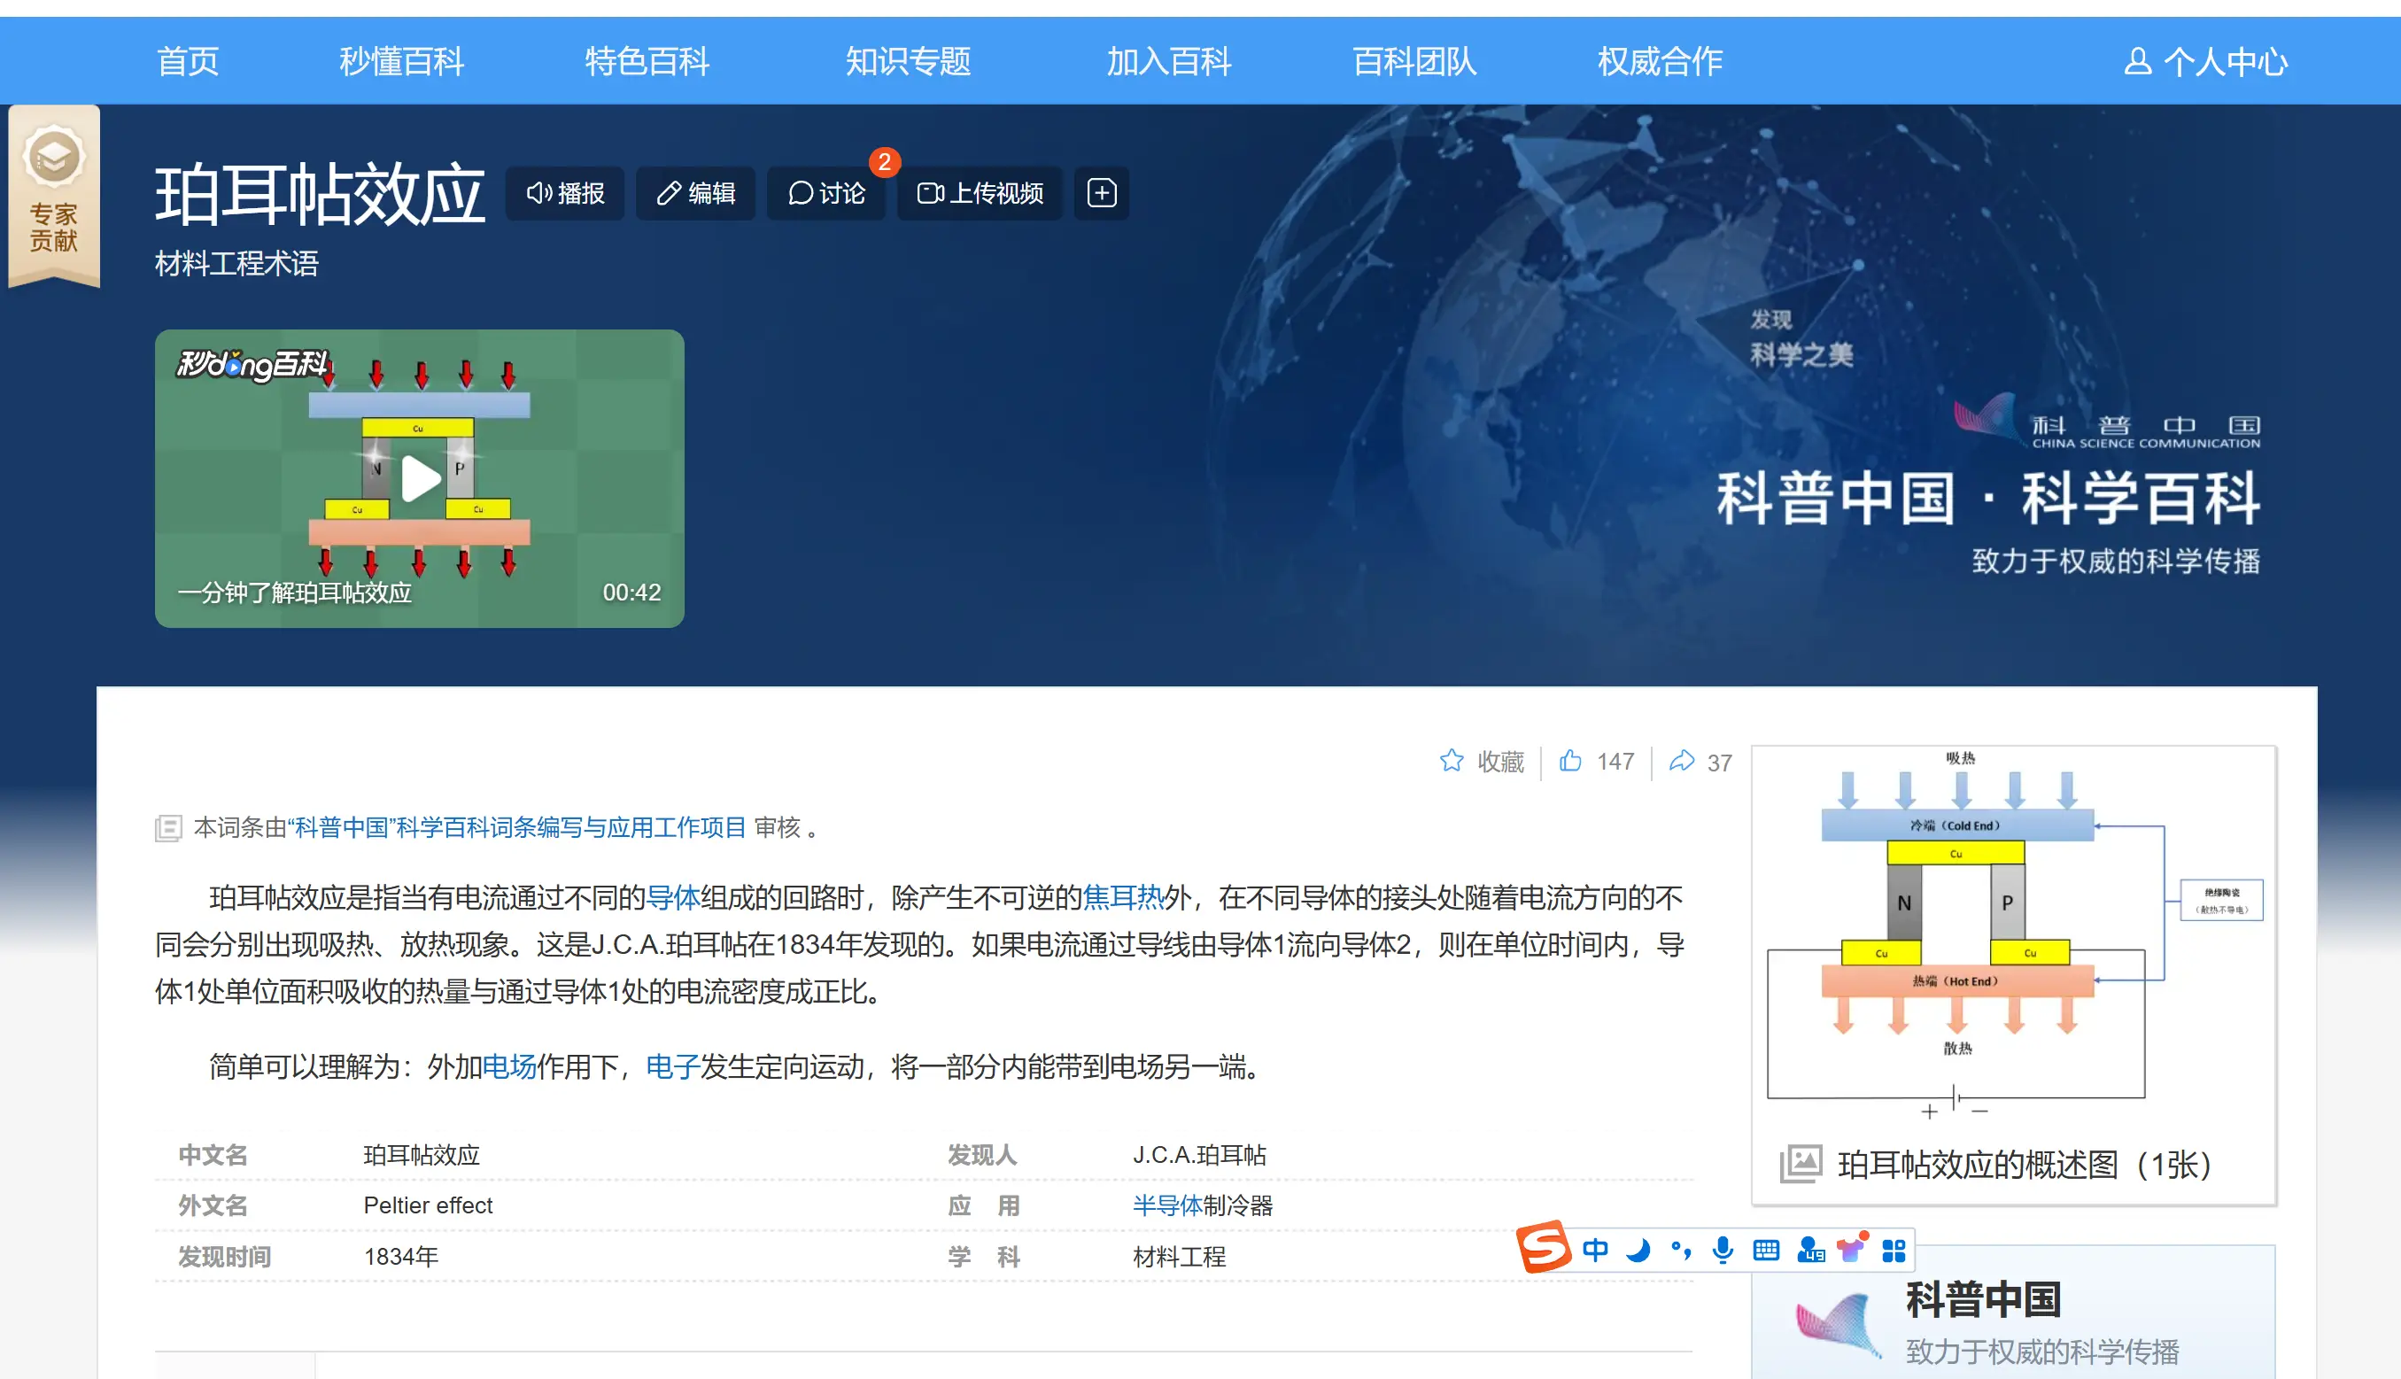Image resolution: width=2401 pixels, height=1379 pixels.
Task: Toggle Sogou punctuation mode icon
Action: tap(1680, 1251)
